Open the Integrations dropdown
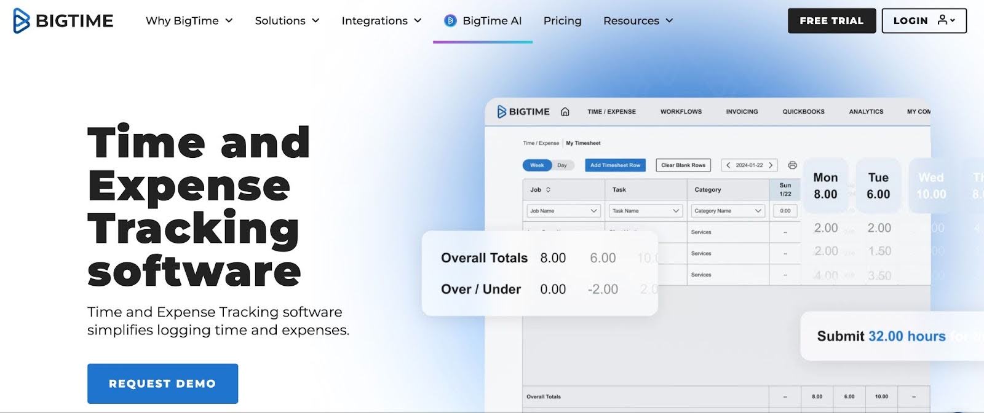The height and width of the screenshot is (413, 984). [381, 21]
